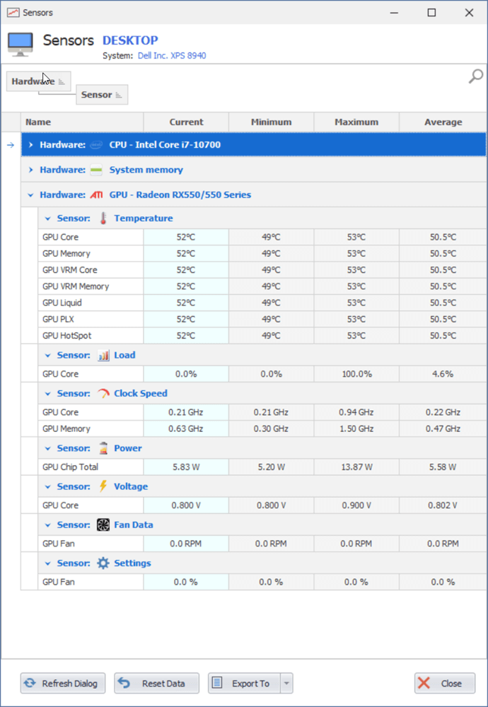The image size is (488, 707).
Task: Click the Sensors app icon in title bar
Action: (13, 13)
